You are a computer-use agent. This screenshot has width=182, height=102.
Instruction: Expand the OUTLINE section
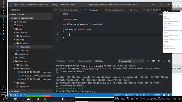pyautogui.click(x=15, y=91)
